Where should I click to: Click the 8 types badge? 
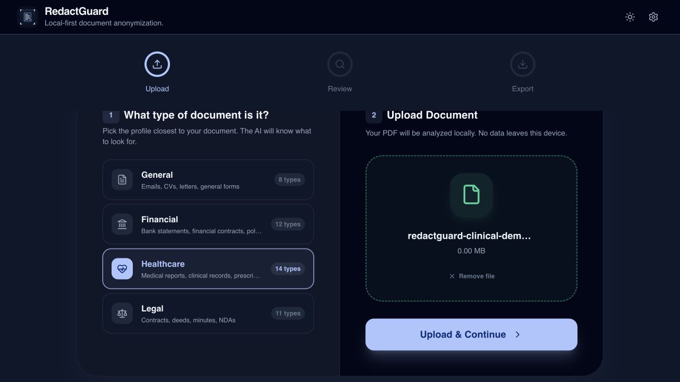click(290, 179)
